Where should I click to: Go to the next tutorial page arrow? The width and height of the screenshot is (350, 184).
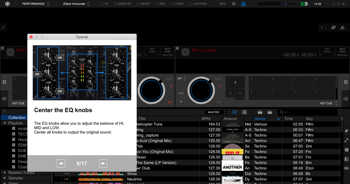(x=103, y=164)
